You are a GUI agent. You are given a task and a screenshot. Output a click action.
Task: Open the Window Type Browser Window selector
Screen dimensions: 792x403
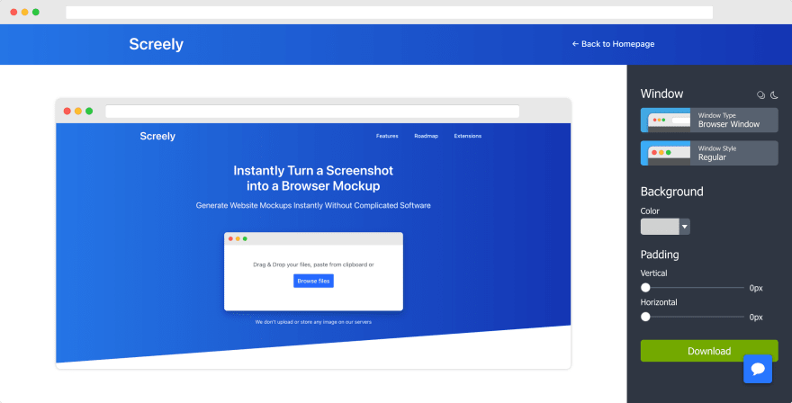pos(709,121)
